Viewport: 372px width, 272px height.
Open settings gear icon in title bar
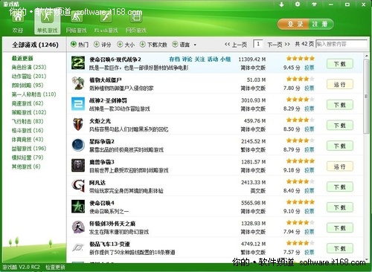298,4
